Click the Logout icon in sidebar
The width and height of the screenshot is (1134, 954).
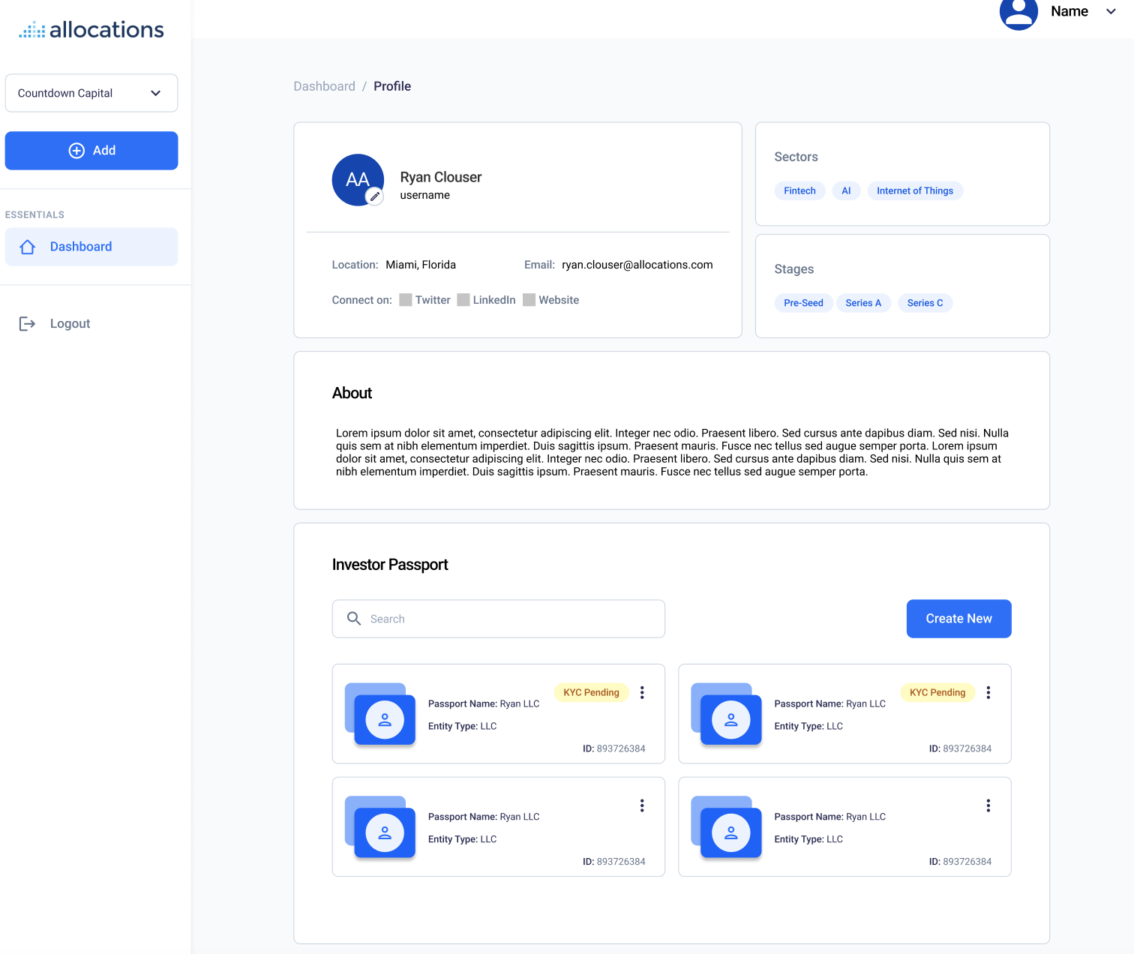tap(27, 323)
